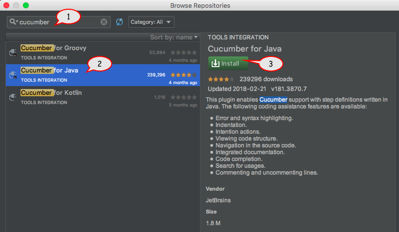399x232 pixels.
Task: Click '3 months ago' in Kotlin row
Action: (183, 105)
